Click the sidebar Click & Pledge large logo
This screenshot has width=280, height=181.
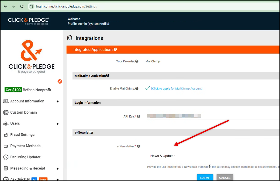(32, 56)
